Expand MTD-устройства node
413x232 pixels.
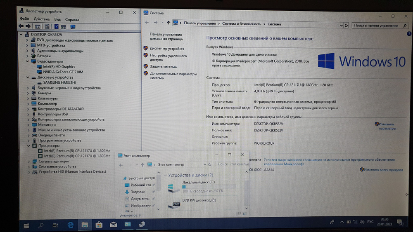pos(27,45)
